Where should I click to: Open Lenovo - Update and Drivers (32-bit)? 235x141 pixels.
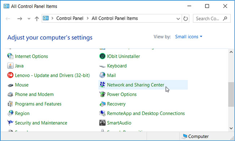point(52,75)
